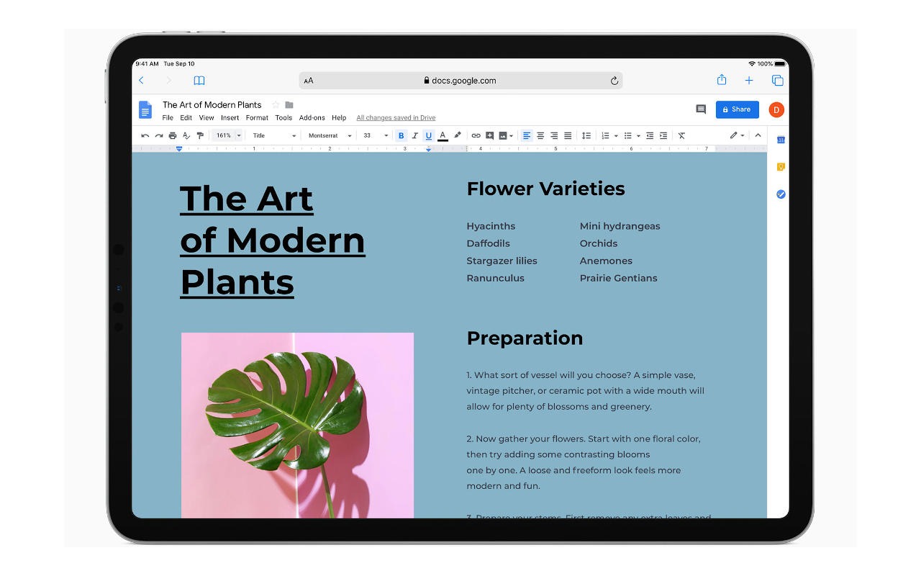Toggle italic formatting
Image resolution: width=921 pixels, height=576 pixels.
tap(415, 135)
